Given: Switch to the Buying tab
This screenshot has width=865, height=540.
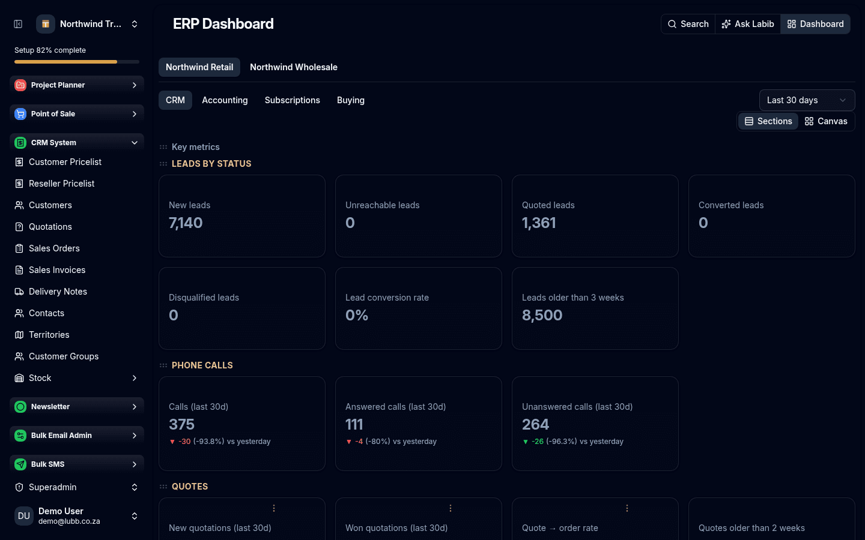Looking at the screenshot, I should (351, 100).
